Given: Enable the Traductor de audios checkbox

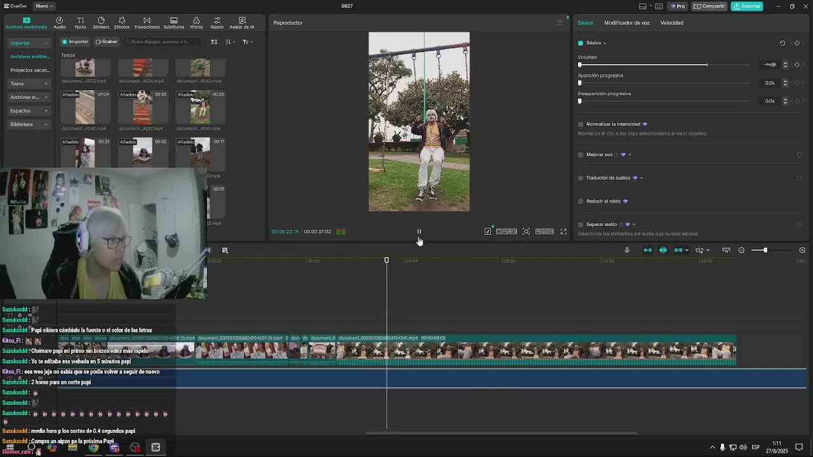Looking at the screenshot, I should pos(581,178).
